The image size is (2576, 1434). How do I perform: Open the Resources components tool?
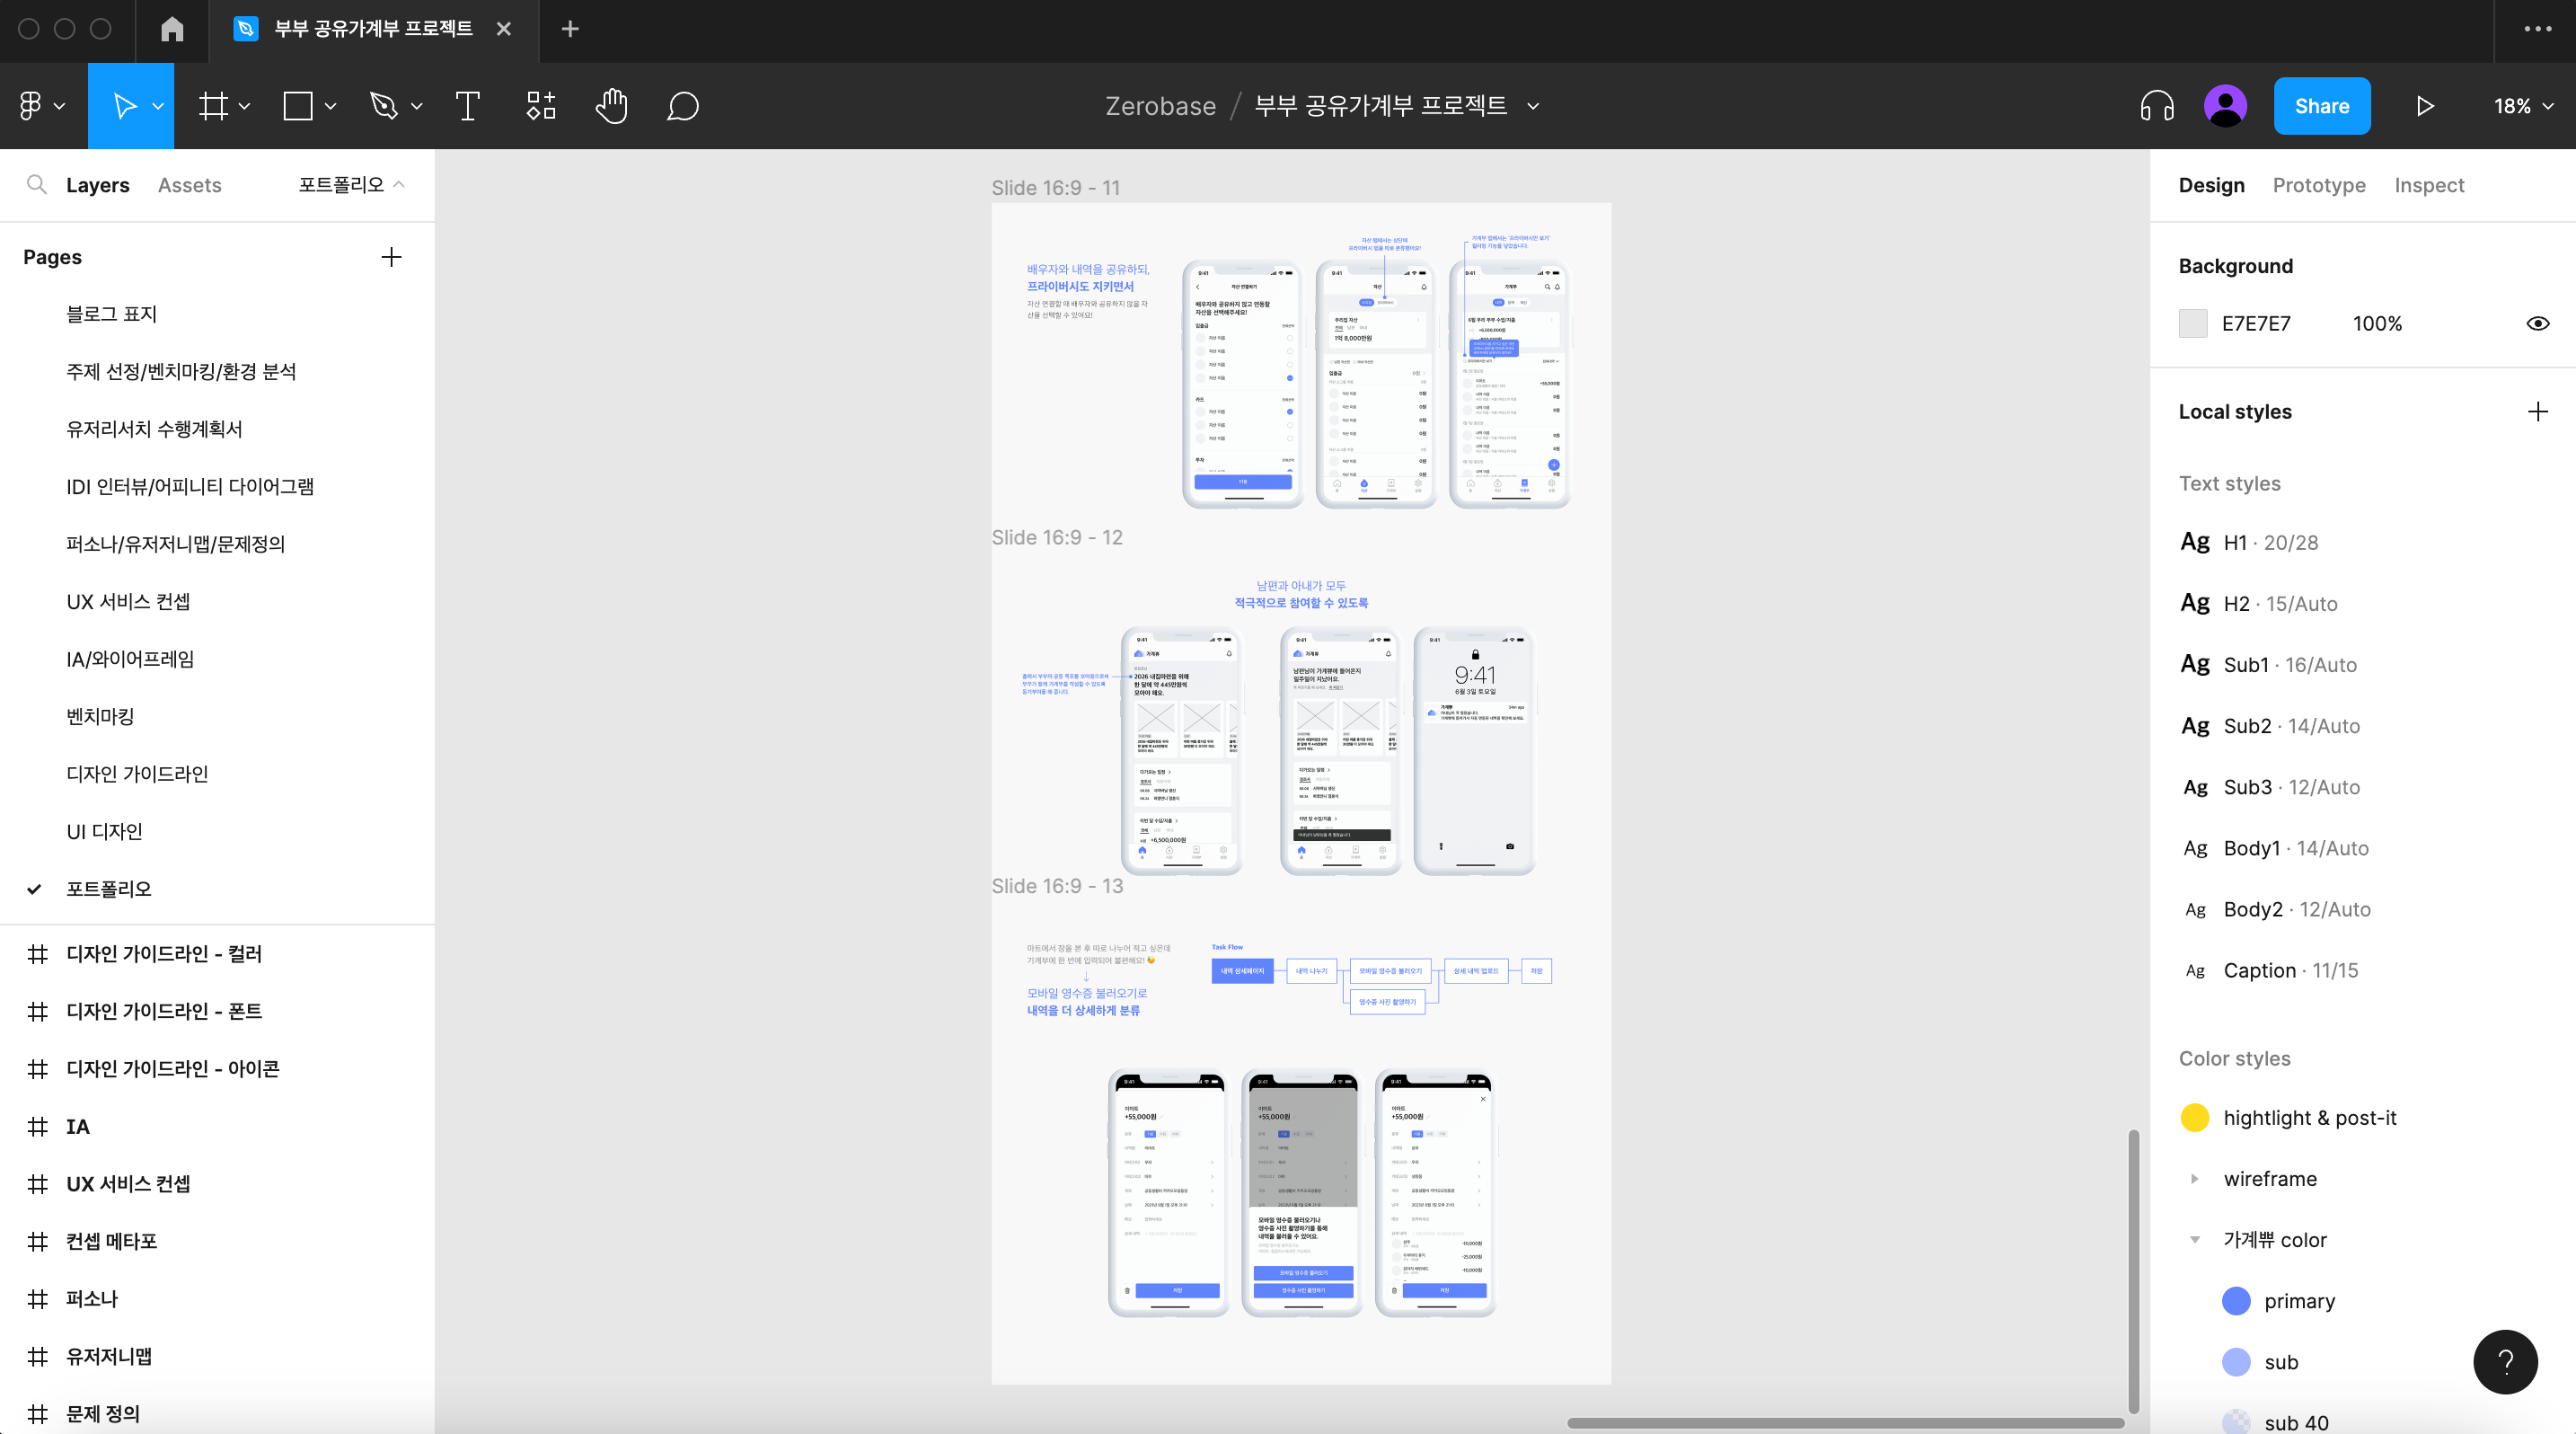[x=541, y=106]
